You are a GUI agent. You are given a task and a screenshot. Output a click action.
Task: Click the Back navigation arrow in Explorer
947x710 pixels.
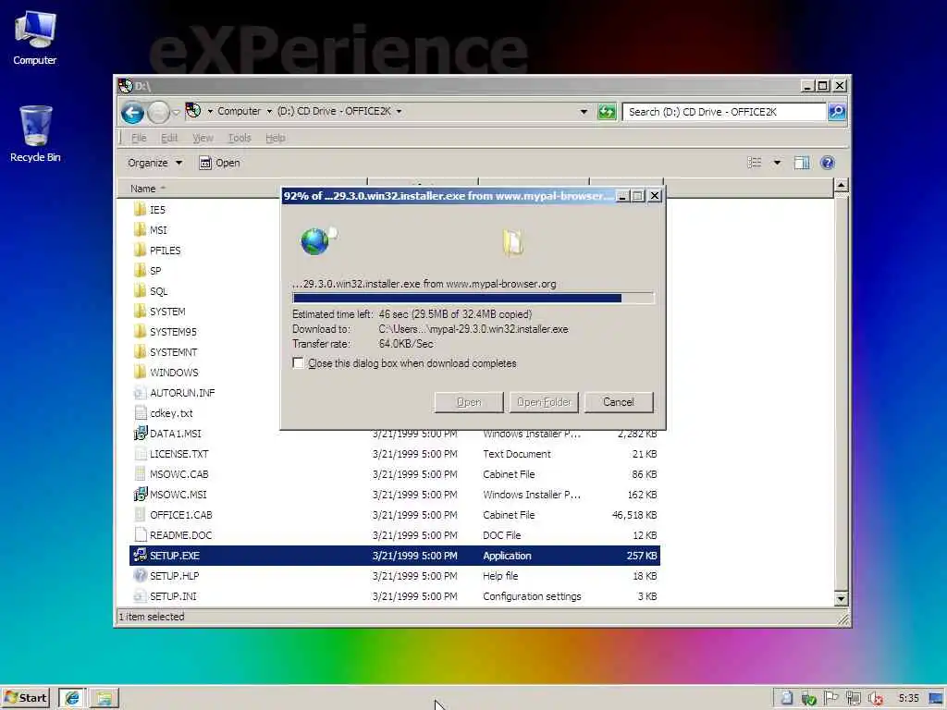[x=132, y=112]
